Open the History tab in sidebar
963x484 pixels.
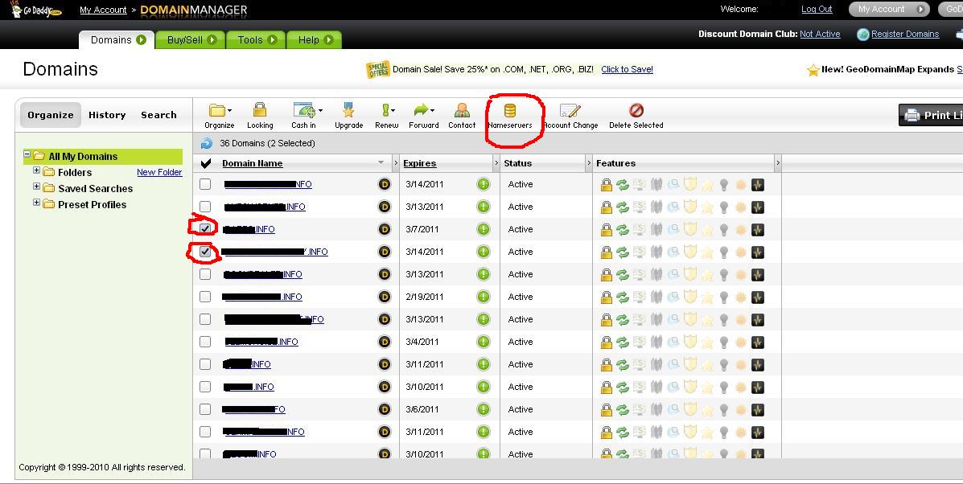point(107,115)
